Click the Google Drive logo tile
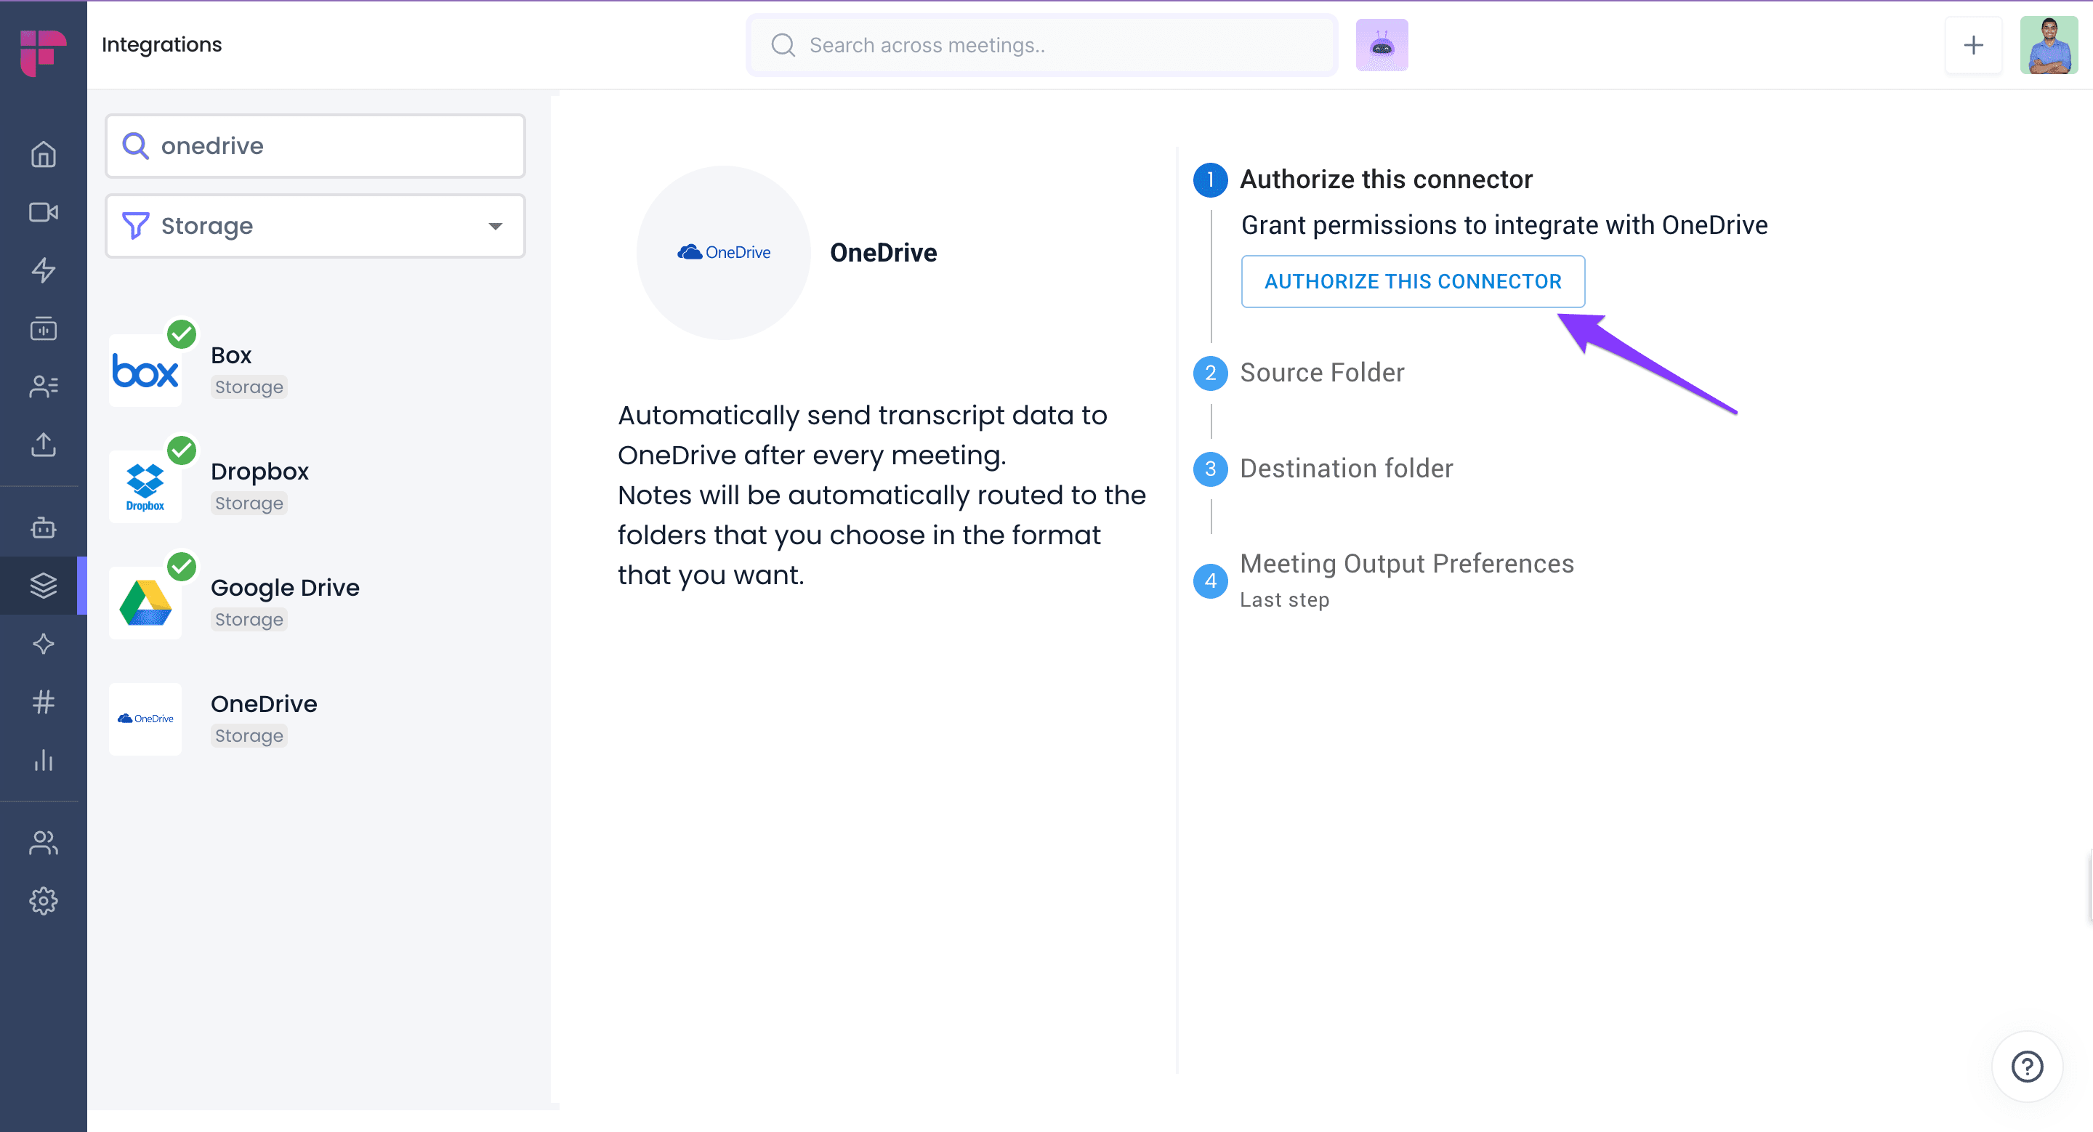 tap(145, 603)
